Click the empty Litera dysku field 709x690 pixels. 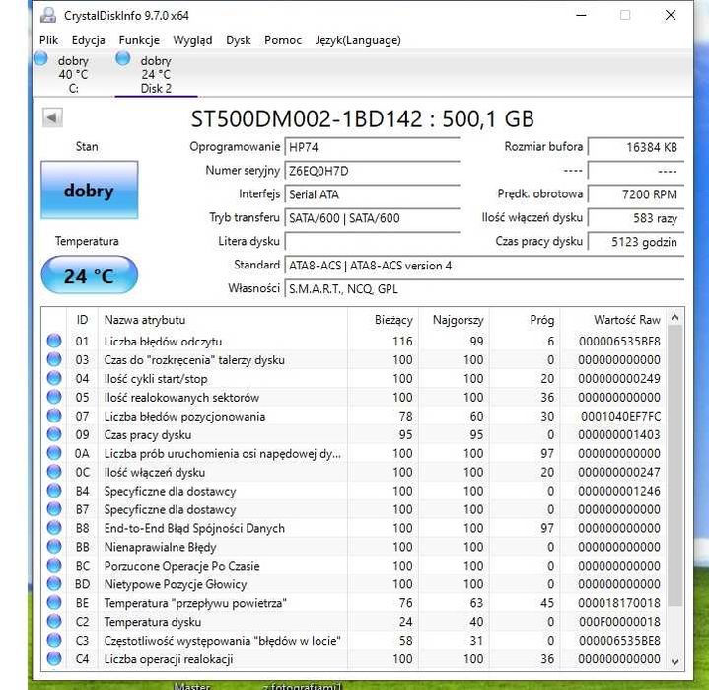373,241
